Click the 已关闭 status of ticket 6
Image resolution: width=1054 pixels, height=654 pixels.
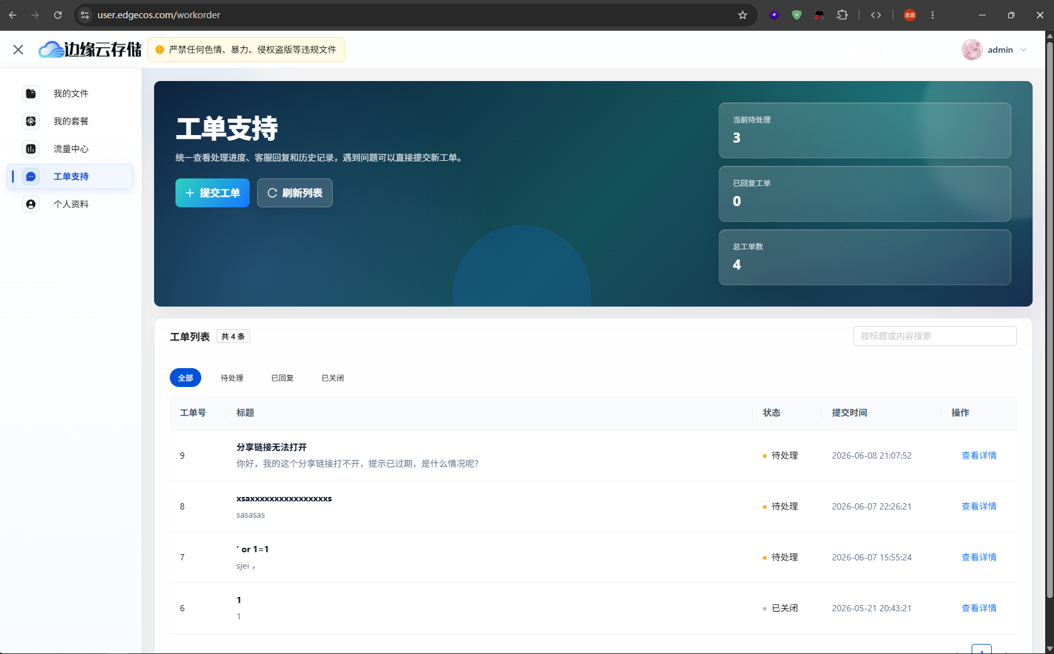point(780,608)
